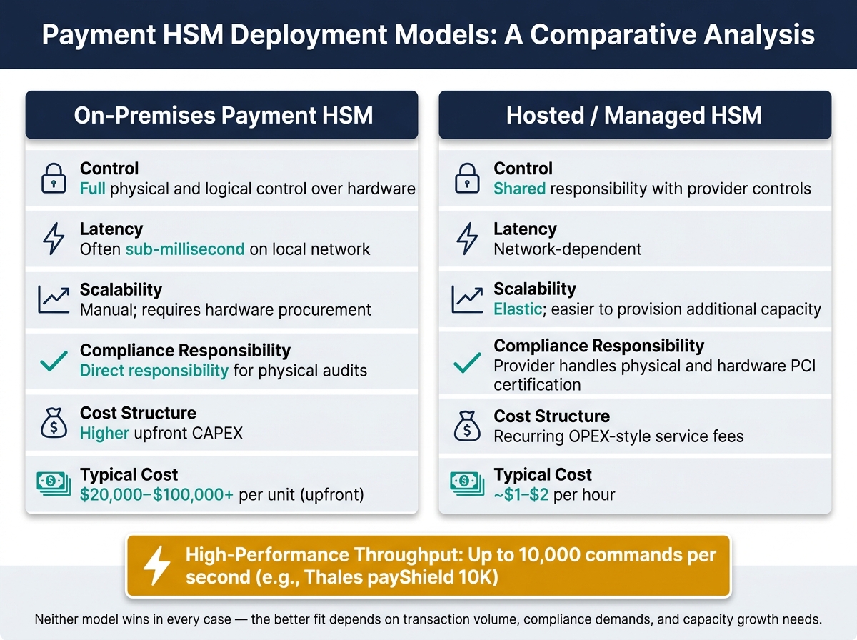
Task: Click the Hosted HSM Cost Structure money bag icon
Action: pyautogui.click(x=468, y=426)
